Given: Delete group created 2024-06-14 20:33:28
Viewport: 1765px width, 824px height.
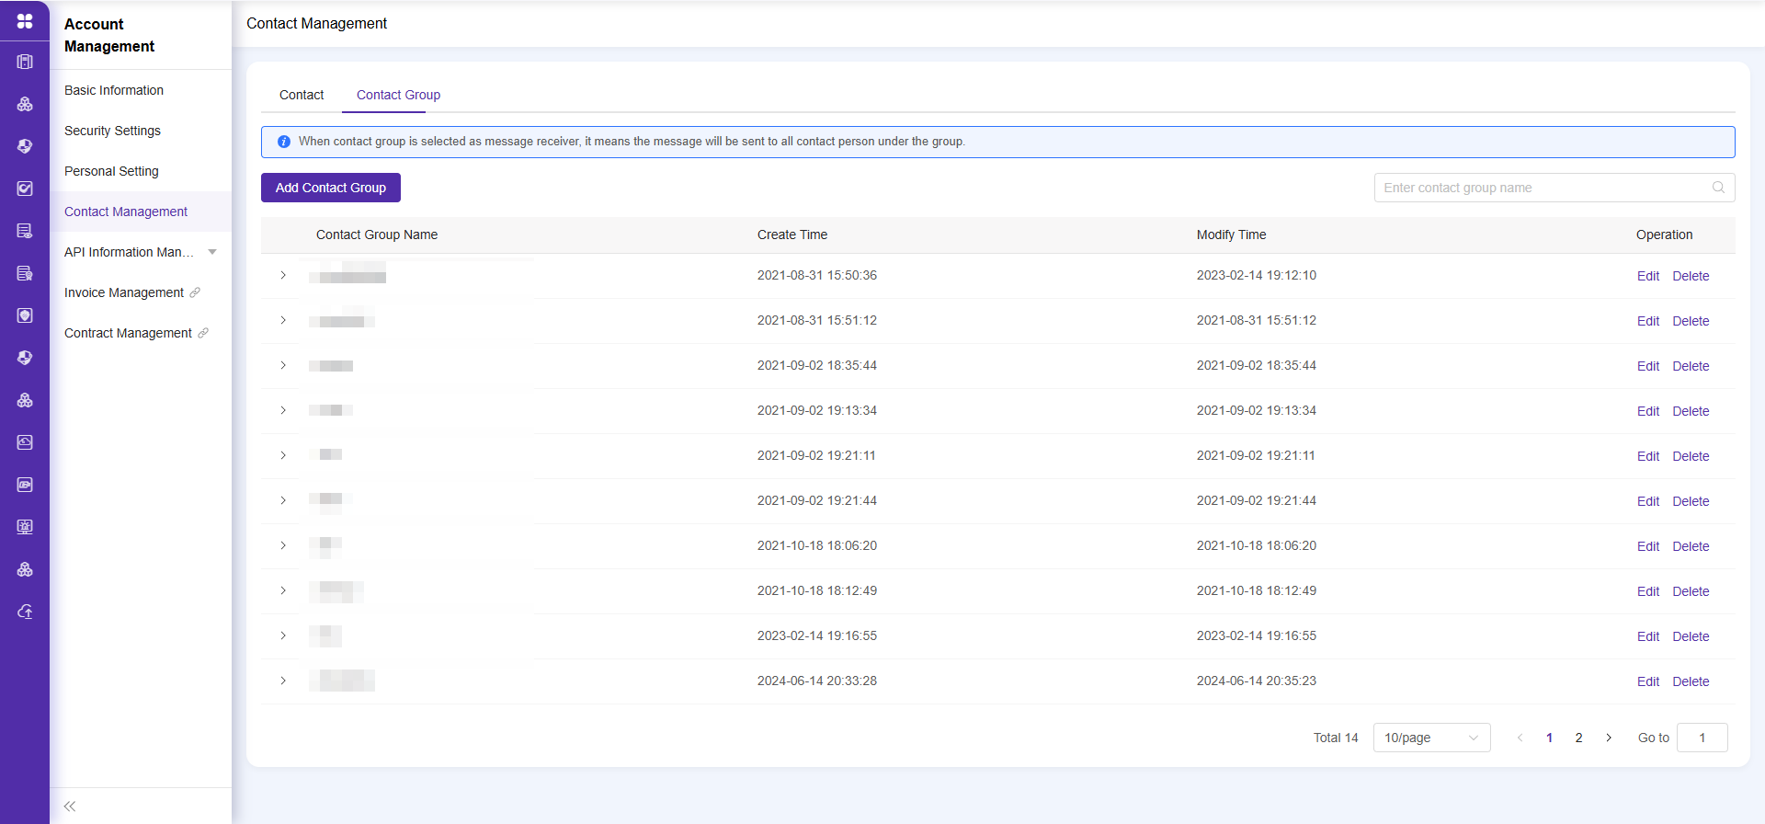Looking at the screenshot, I should coord(1691,681).
